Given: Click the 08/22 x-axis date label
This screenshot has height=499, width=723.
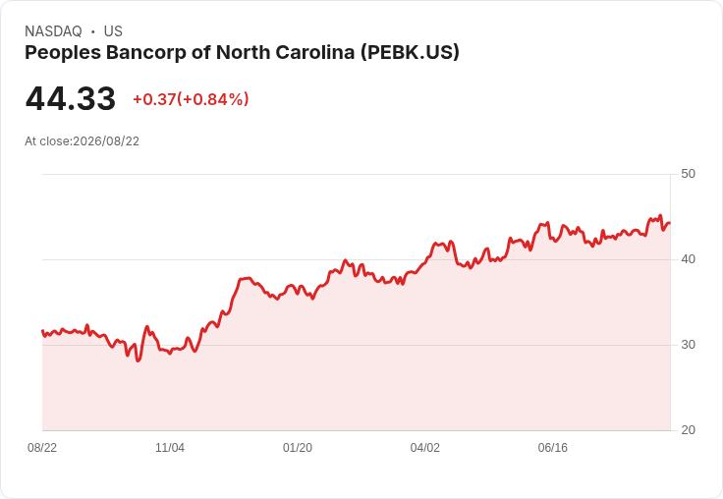Looking at the screenshot, I should click(42, 447).
